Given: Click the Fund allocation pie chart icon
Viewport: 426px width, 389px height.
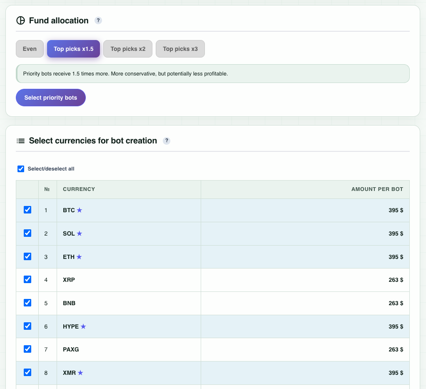Looking at the screenshot, I should coord(21,20).
